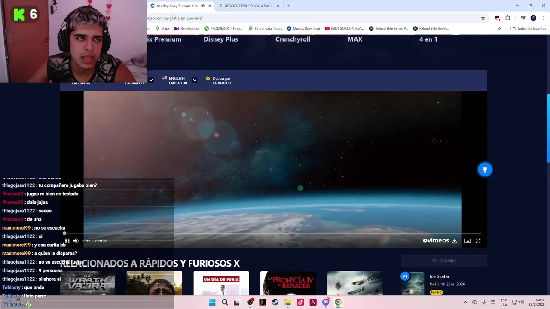Screen dimensions: 550x309
Task: Open the ESP LAA language switcher
Action: point(504,303)
